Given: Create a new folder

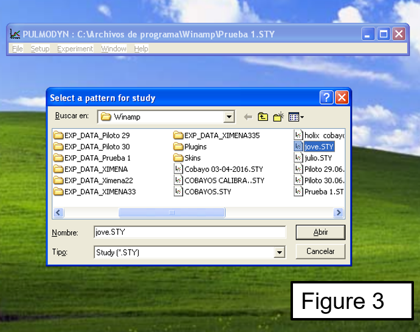Looking at the screenshot, I should click(278, 117).
